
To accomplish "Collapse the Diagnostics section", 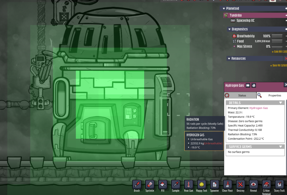I will tap(229, 29).
